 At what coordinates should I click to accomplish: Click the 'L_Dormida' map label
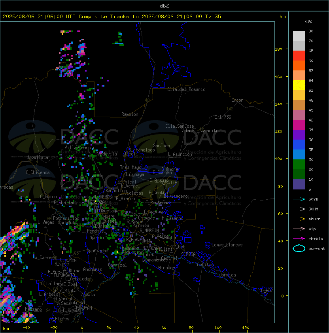coord(225,275)
